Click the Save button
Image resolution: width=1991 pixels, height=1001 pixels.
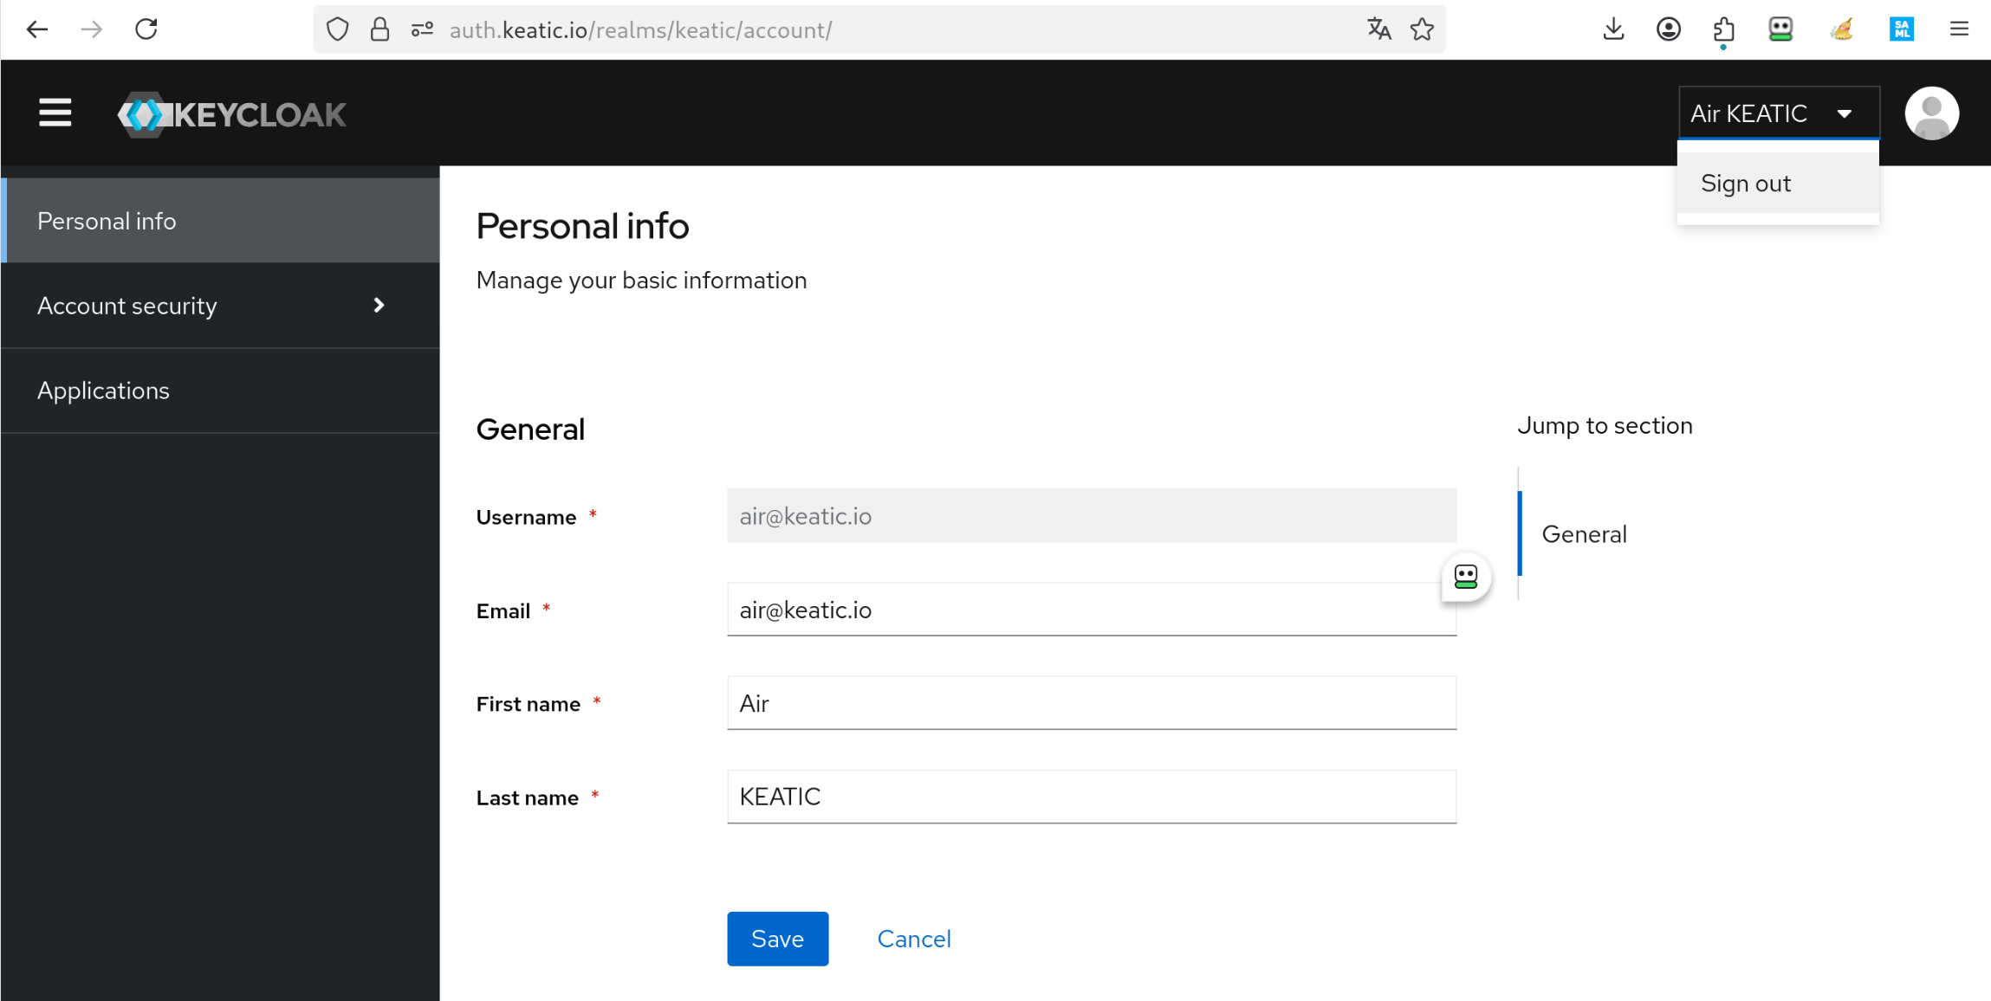click(x=777, y=939)
